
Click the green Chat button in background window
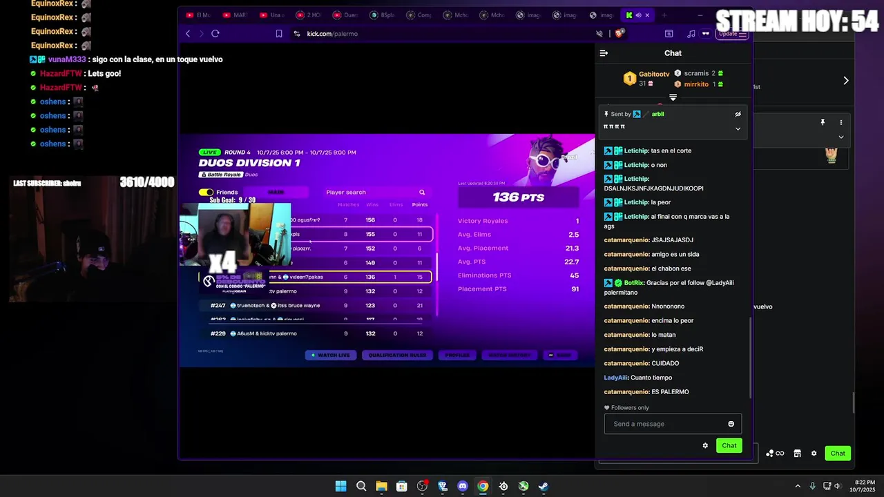point(838,454)
